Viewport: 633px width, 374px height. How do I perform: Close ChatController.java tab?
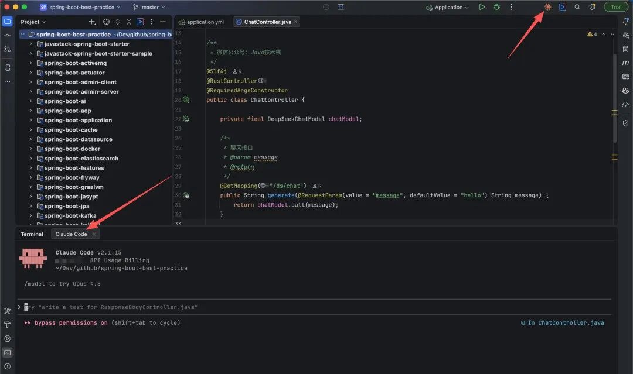pyautogui.click(x=296, y=22)
